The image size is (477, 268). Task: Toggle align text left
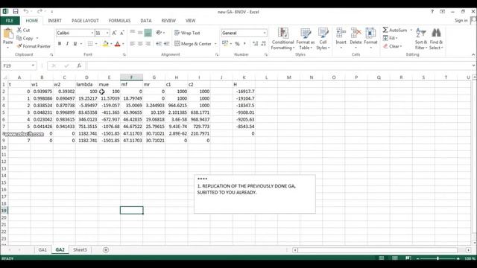[133, 44]
